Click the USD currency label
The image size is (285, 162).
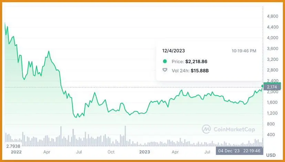click(x=271, y=155)
